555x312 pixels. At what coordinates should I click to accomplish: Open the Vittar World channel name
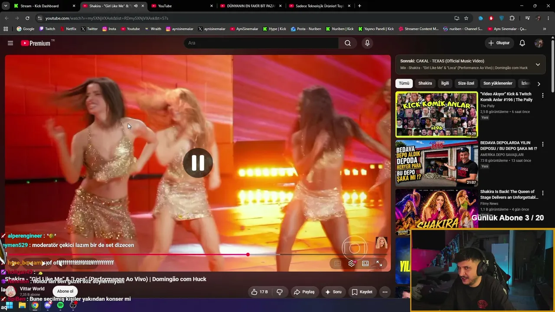pyautogui.click(x=32, y=289)
